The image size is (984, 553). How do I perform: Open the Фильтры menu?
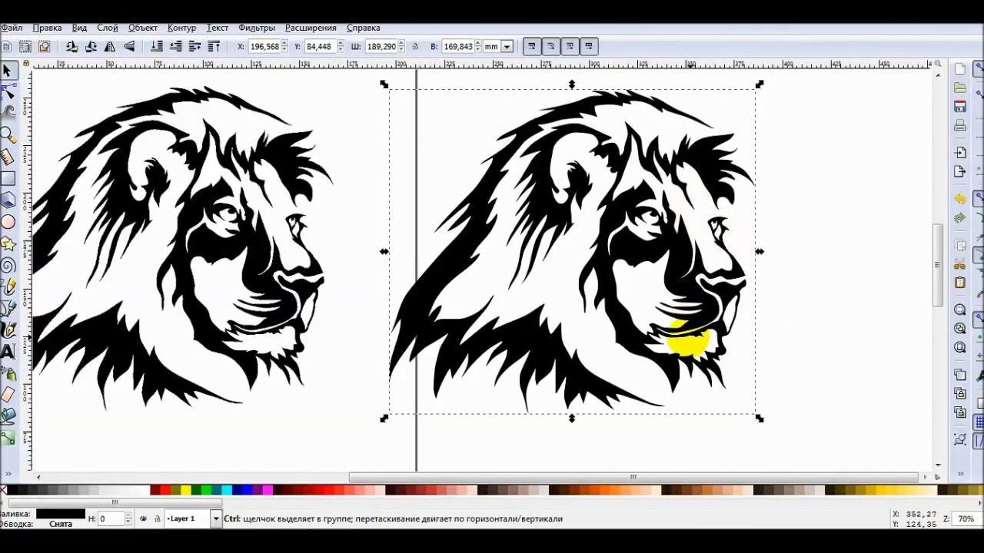(257, 28)
